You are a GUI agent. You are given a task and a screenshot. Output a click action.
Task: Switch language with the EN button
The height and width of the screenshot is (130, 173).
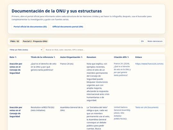[142, 41]
